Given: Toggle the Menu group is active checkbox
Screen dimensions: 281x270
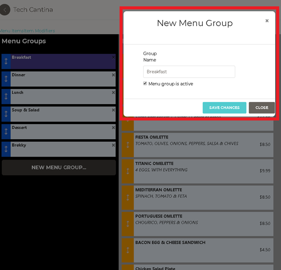Looking at the screenshot, I should pyautogui.click(x=145, y=84).
